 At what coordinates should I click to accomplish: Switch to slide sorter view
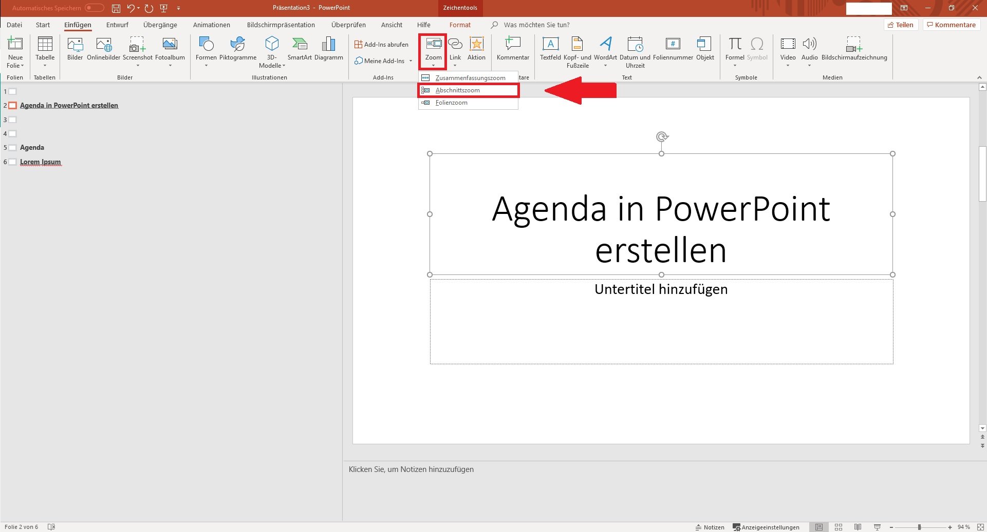pos(839,527)
